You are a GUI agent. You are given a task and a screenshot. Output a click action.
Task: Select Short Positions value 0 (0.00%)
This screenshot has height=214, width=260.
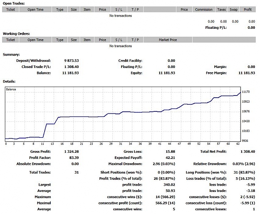[166, 172]
